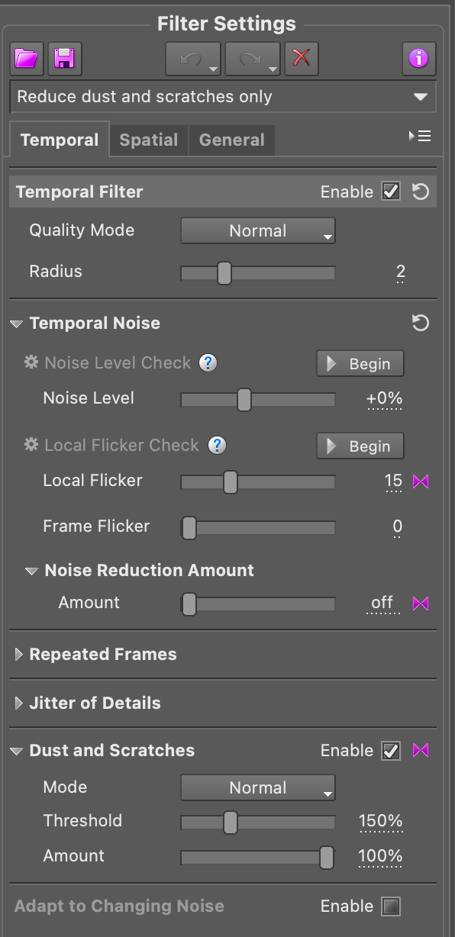The width and height of the screenshot is (455, 937).
Task: Save preset using the floppy disk icon
Action: (65, 59)
